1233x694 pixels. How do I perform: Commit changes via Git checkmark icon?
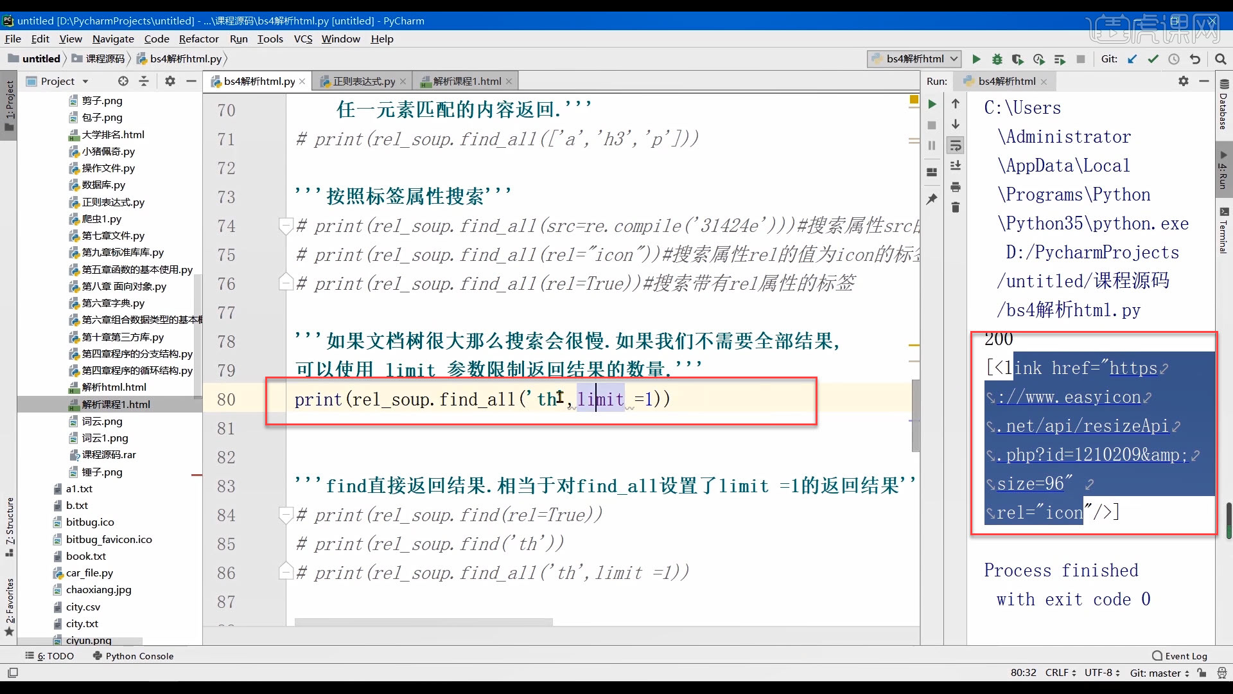pos(1153,58)
